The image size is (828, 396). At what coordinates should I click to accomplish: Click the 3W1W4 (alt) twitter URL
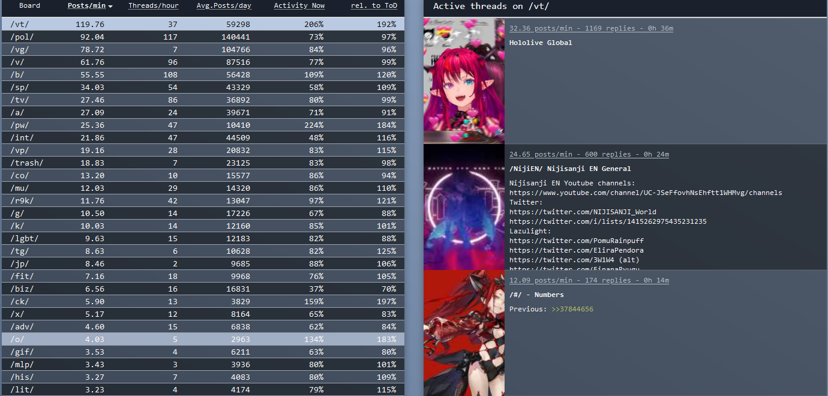(574, 260)
